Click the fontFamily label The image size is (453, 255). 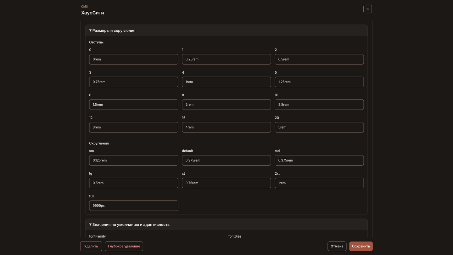(x=98, y=236)
